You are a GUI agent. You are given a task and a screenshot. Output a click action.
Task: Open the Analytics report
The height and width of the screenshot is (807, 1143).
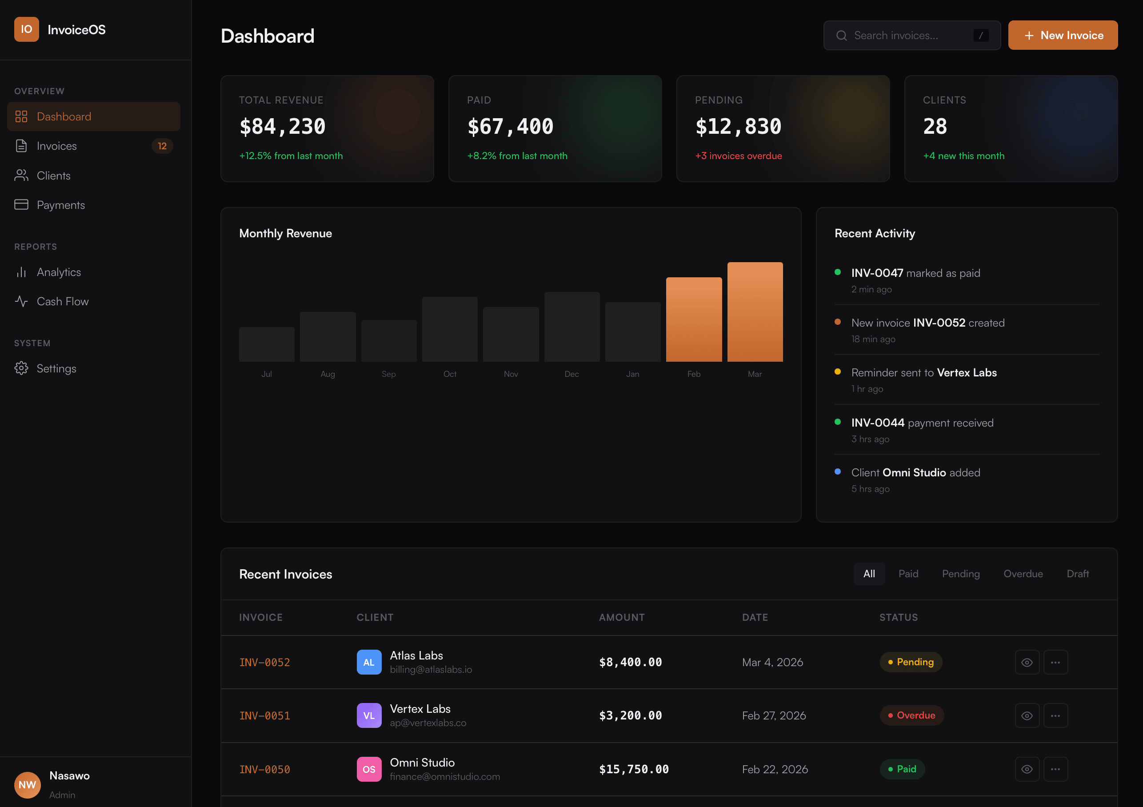pyautogui.click(x=59, y=272)
